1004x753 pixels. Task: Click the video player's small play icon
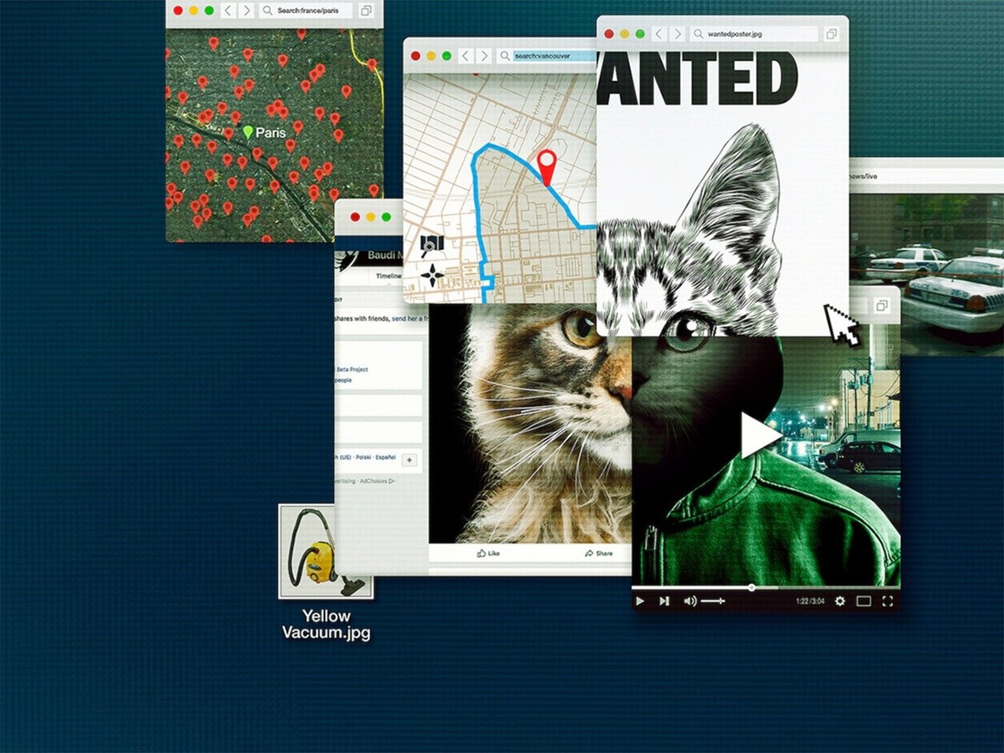point(640,601)
